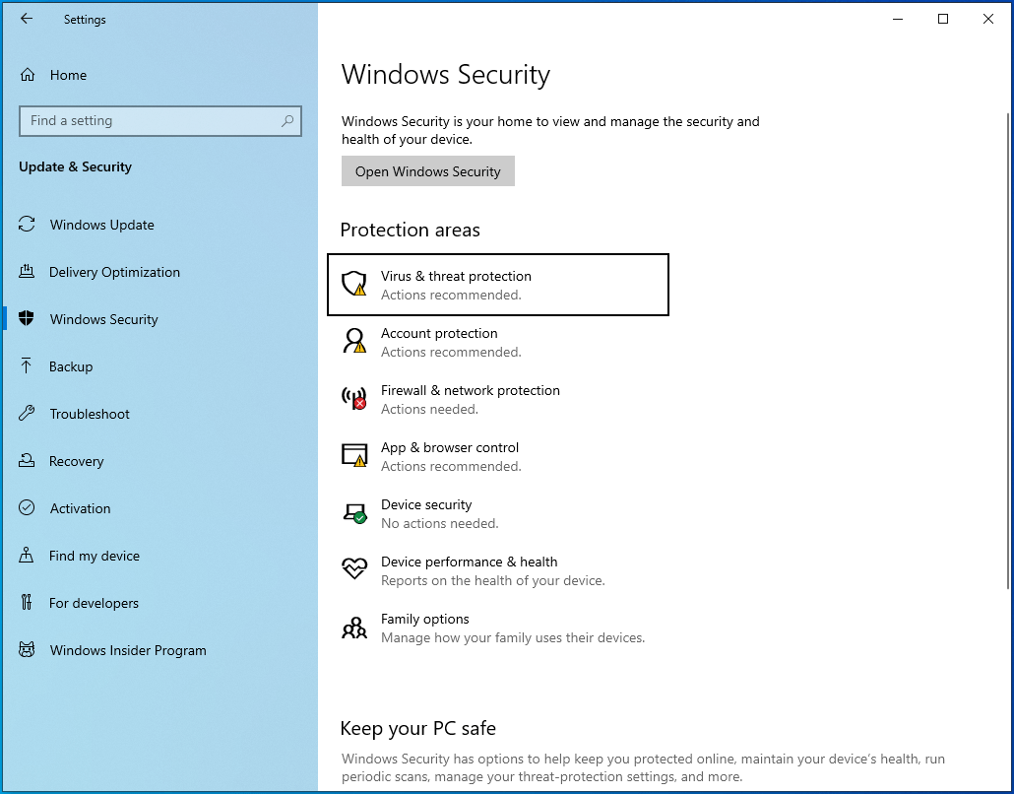The image size is (1014, 794).
Task: Click the Find a setting search box
Action: tap(160, 120)
